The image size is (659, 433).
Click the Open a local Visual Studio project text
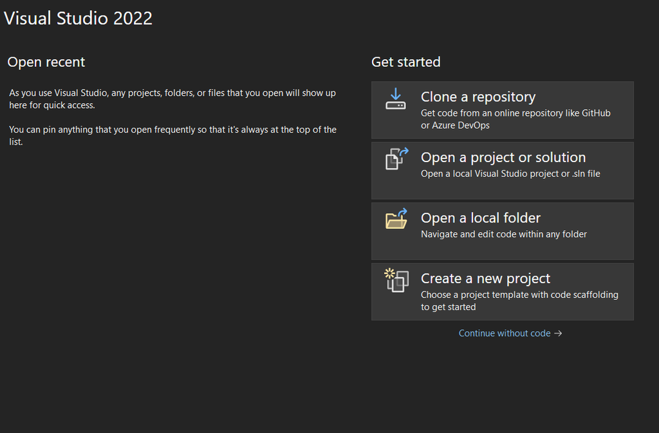510,174
